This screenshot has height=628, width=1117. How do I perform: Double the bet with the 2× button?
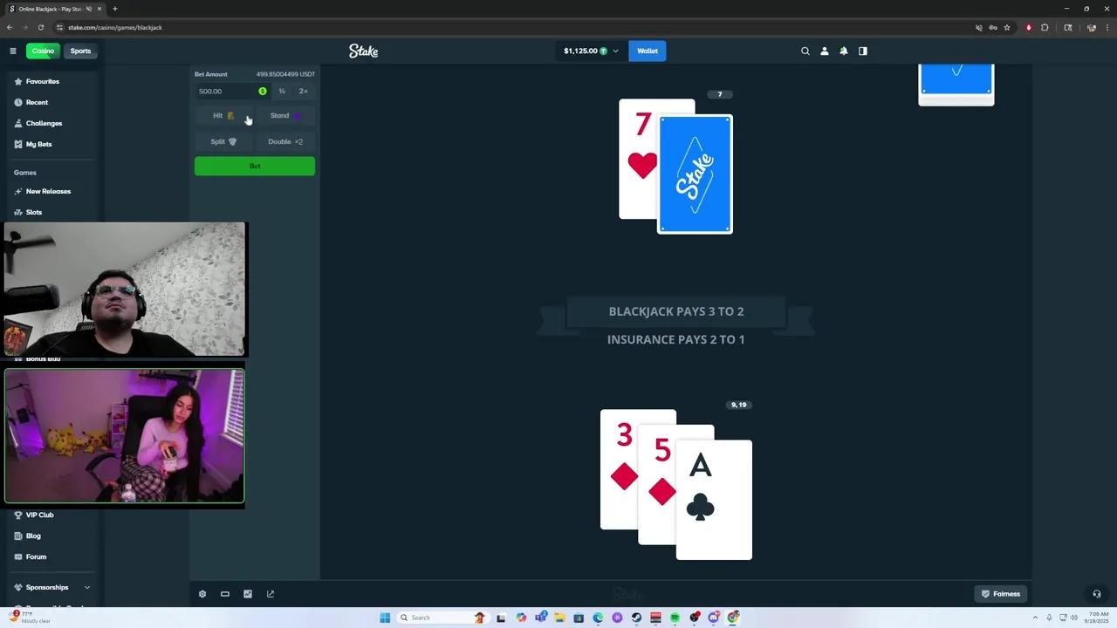click(304, 91)
